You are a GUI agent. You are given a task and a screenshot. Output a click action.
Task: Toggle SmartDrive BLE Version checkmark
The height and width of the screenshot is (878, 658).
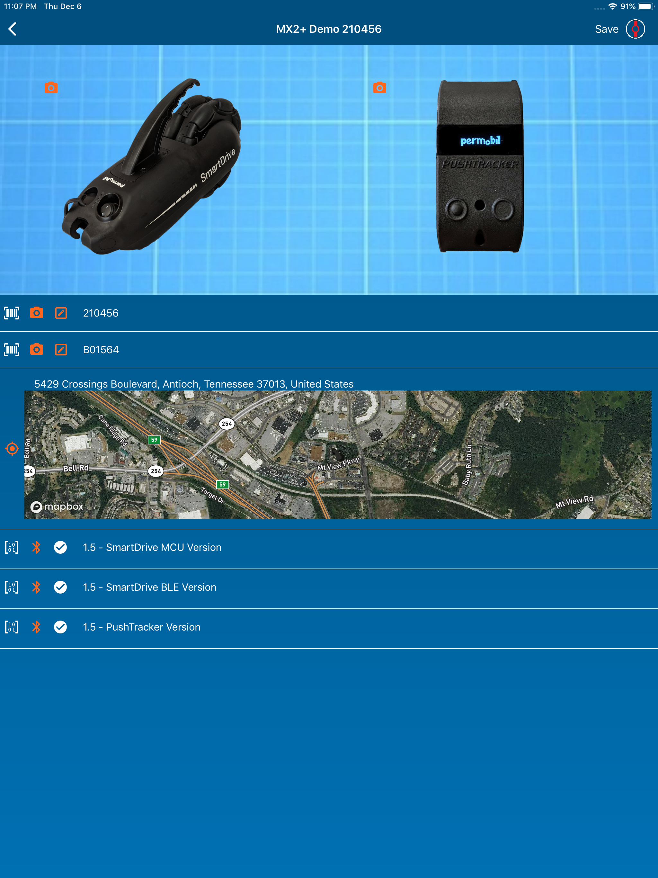pyautogui.click(x=60, y=587)
